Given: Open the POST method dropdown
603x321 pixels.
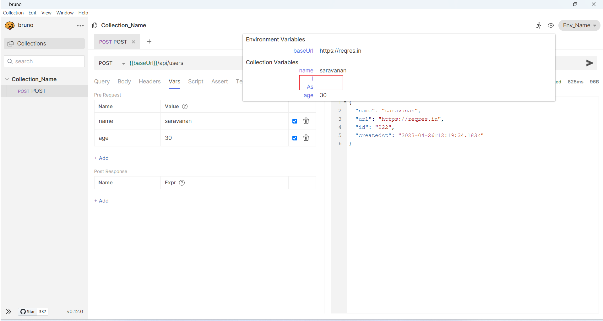Looking at the screenshot, I should [123, 63].
